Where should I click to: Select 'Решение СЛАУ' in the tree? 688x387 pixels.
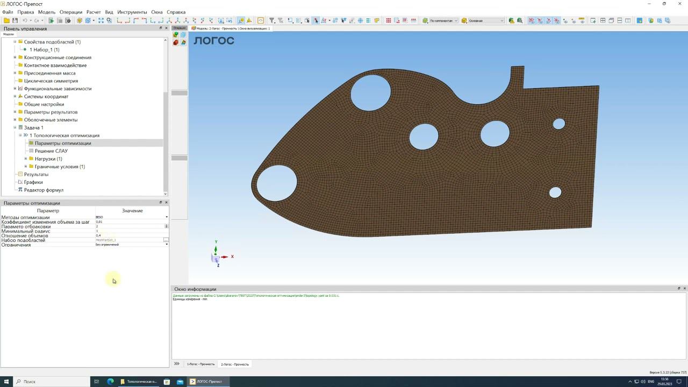tap(51, 151)
